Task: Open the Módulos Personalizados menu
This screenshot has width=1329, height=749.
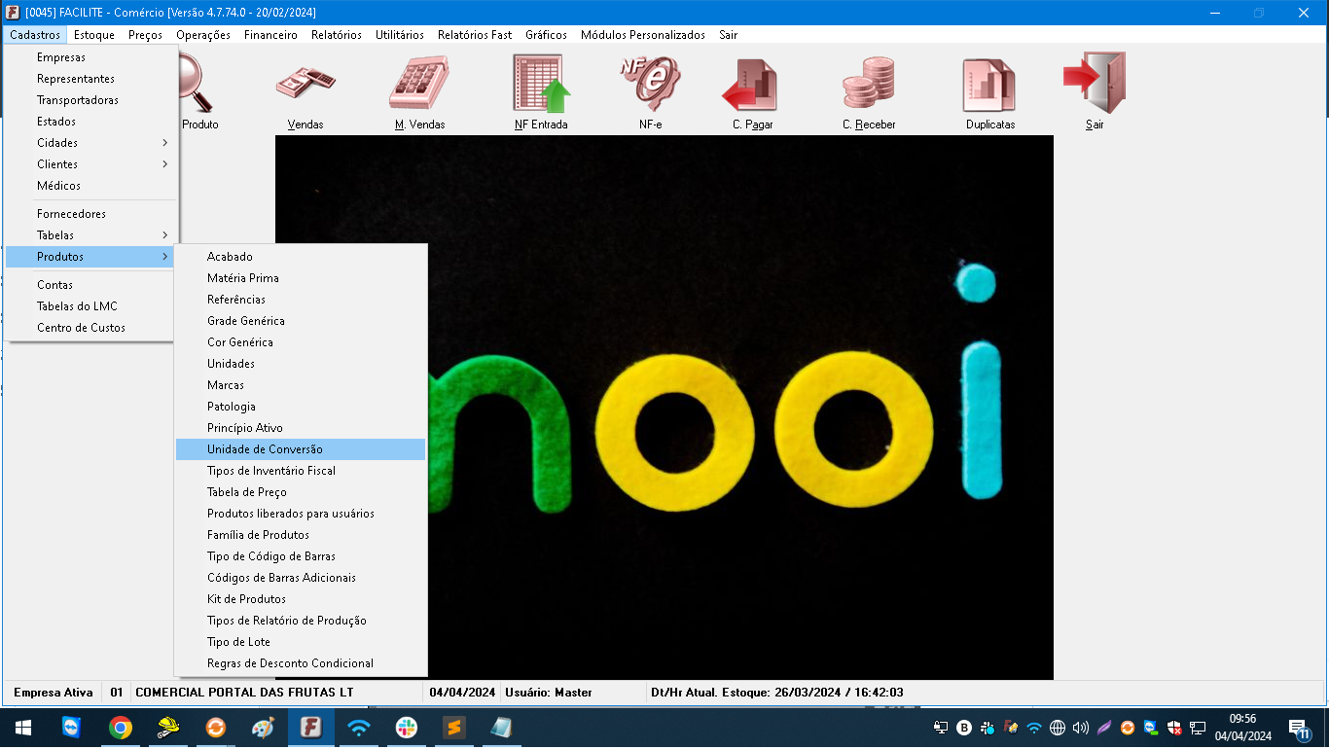Action: 643,35
